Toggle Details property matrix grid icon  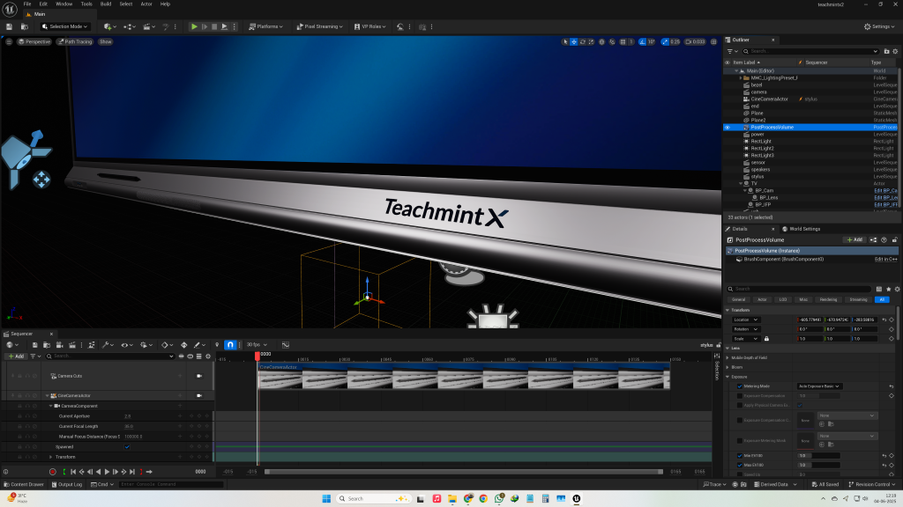[879, 289]
